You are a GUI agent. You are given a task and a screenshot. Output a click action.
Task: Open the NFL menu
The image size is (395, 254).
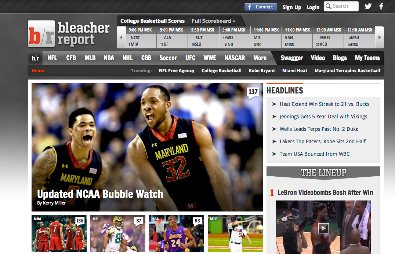(x=52, y=58)
